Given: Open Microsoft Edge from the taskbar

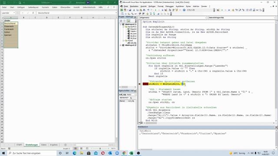Looking at the screenshot, I should tap(74, 153).
